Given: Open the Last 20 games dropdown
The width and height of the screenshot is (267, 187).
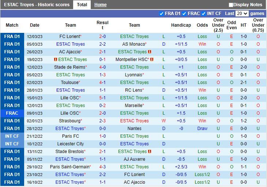Looking at the screenshot, I should click(x=242, y=14).
